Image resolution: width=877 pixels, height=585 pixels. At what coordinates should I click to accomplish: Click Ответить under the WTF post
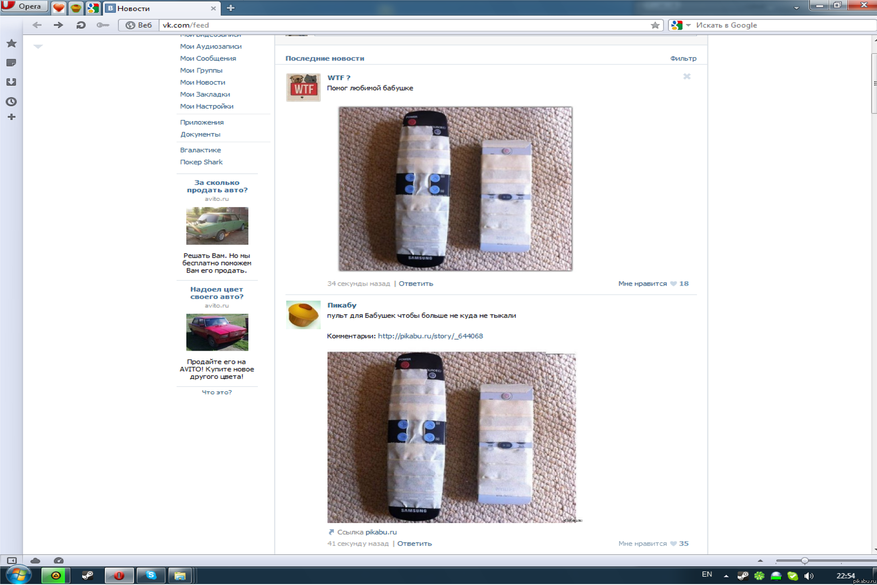tap(416, 284)
